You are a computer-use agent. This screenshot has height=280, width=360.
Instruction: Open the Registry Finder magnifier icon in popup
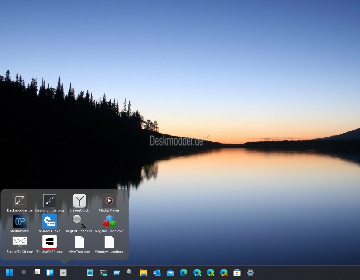point(79,222)
